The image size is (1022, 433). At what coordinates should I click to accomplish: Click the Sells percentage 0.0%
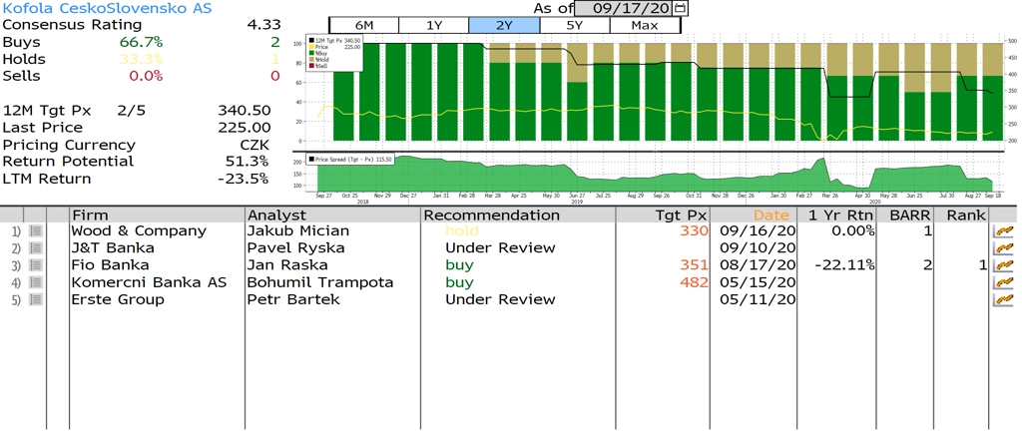pyautogui.click(x=146, y=76)
